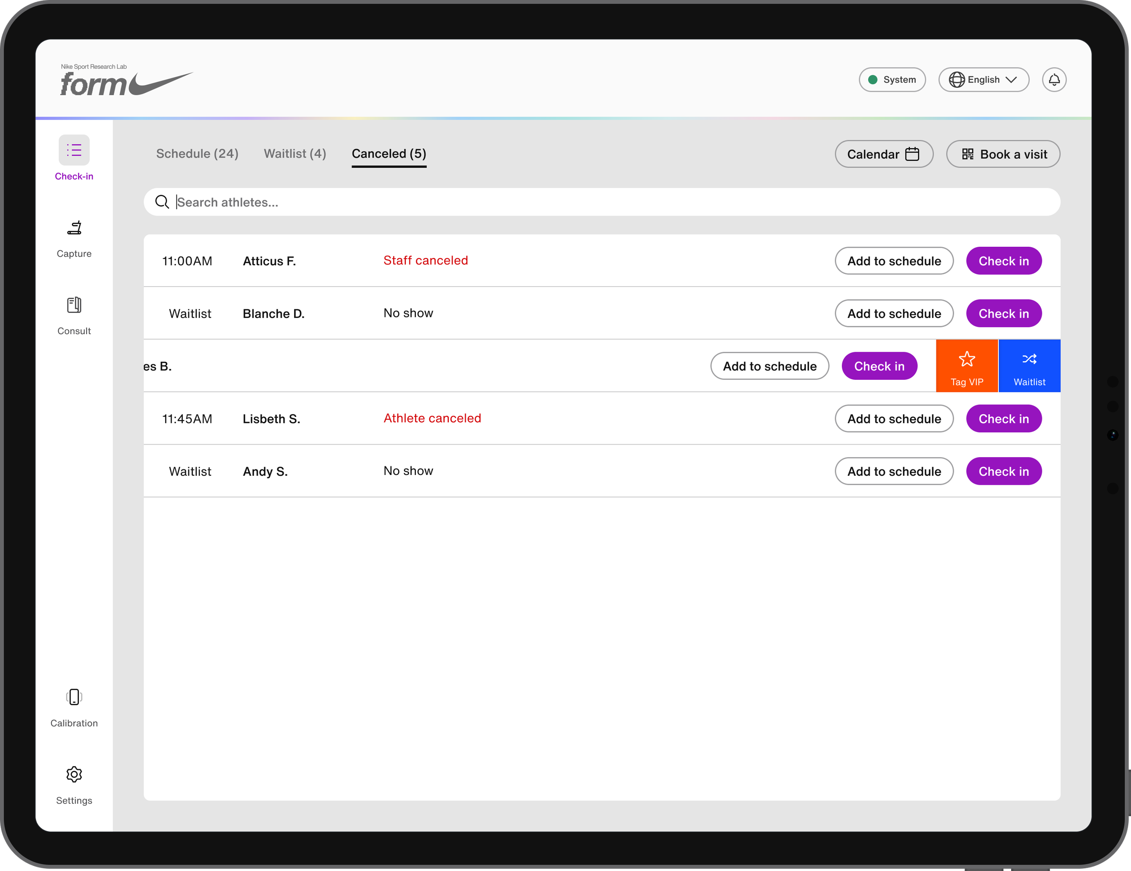Viewport: 1131px width, 871px height.
Task: Open the Calendar view
Action: (884, 154)
